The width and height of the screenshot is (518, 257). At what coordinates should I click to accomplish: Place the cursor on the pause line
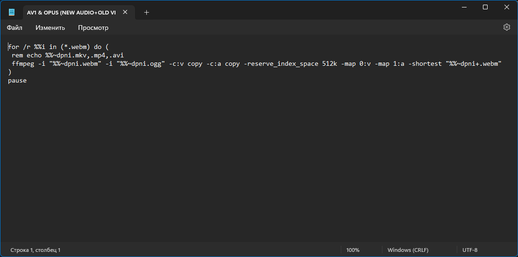tap(17, 80)
